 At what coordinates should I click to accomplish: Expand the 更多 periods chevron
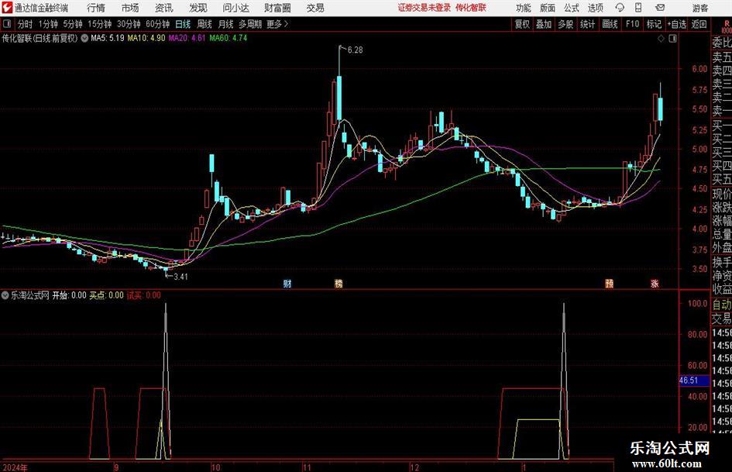click(x=286, y=24)
